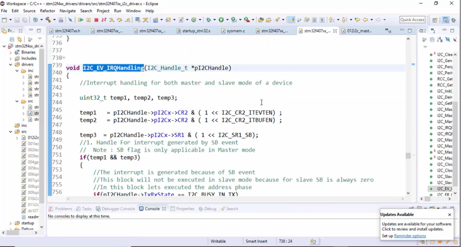461x247 pixels.
Task: Open the File menu
Action: click(x=4, y=11)
